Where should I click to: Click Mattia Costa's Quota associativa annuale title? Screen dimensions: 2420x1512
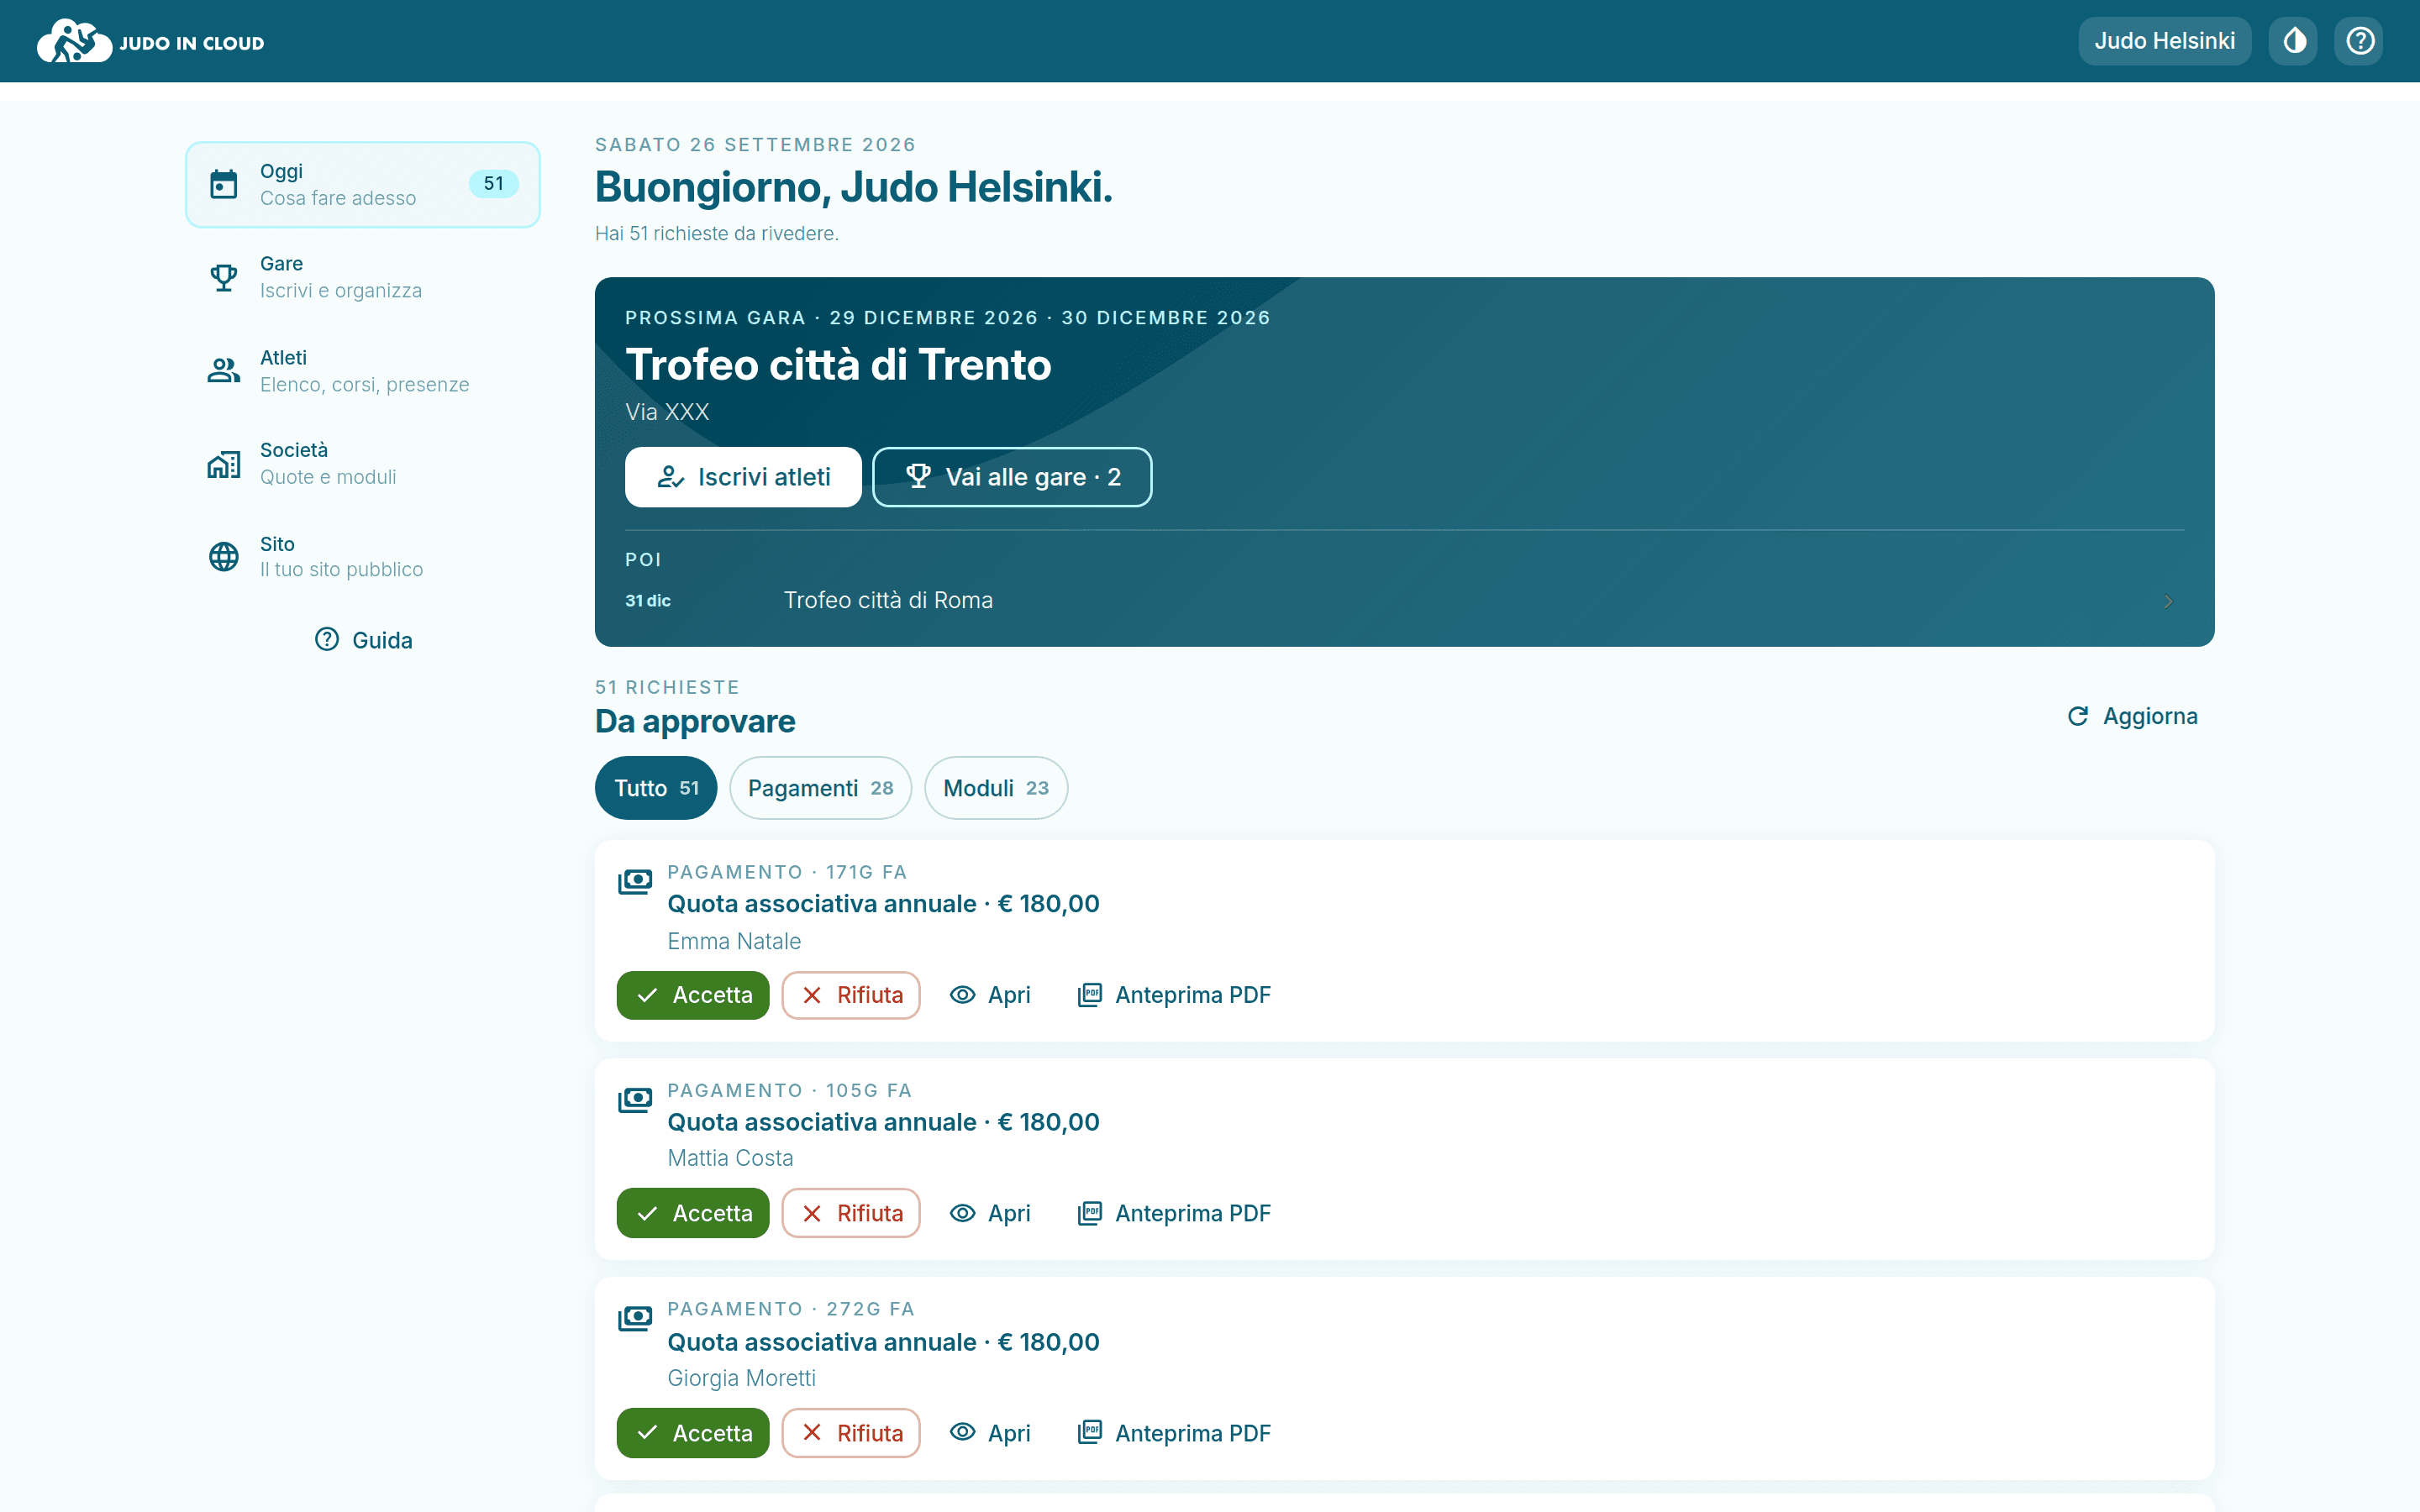[883, 1122]
